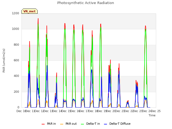This screenshot has width=172, height=129.
Task: Click the chart title Photosynthetic Active Radiation
Action: coord(85,3)
